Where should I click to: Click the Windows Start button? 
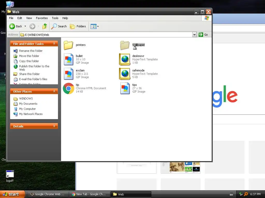click(x=12, y=194)
